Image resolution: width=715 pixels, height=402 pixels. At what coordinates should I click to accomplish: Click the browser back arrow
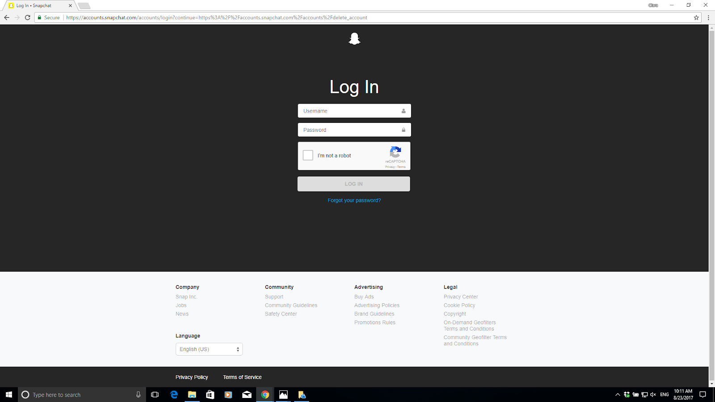tap(7, 17)
